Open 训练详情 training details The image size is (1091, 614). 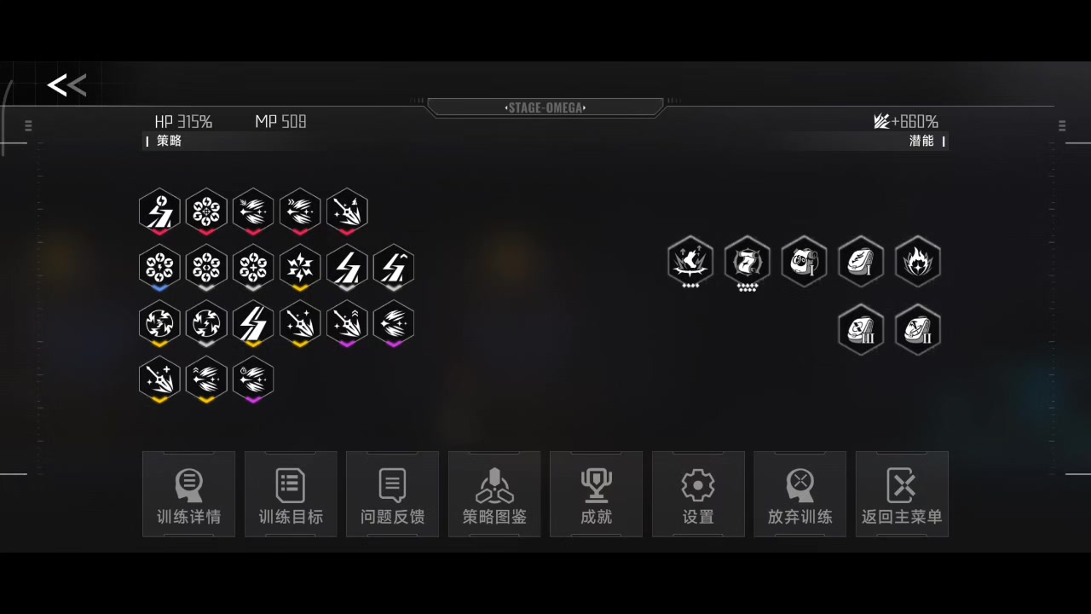coord(188,495)
